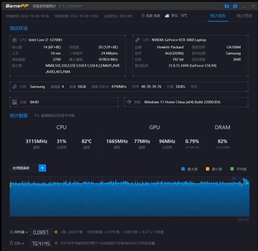Switch to the 统计图表 tab
Image resolution: width=258 pixels, height=251 pixels.
(244, 16)
